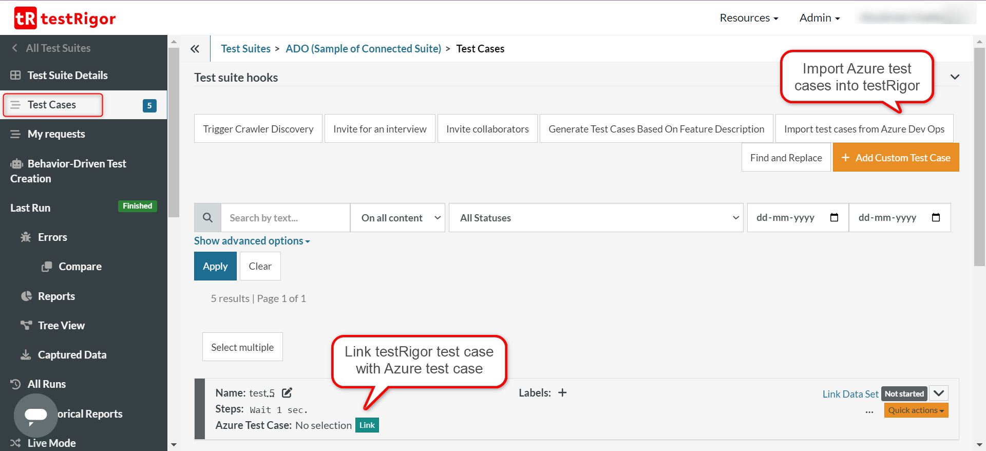
Task: Open the chat support bubble
Action: tap(35, 415)
